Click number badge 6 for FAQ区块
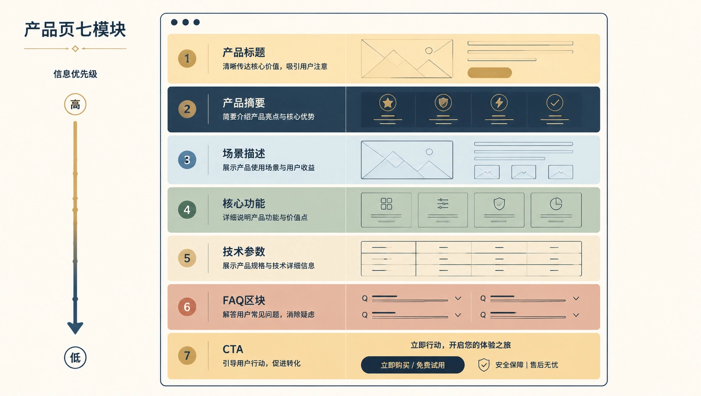Image resolution: width=701 pixels, height=396 pixels. [187, 307]
